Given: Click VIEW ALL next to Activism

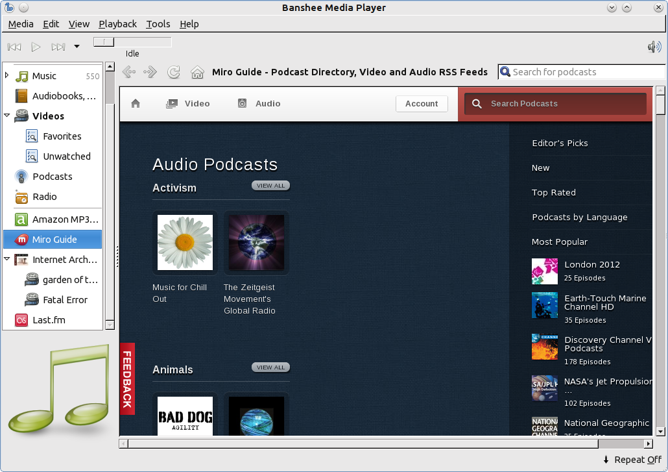Looking at the screenshot, I should click(271, 186).
